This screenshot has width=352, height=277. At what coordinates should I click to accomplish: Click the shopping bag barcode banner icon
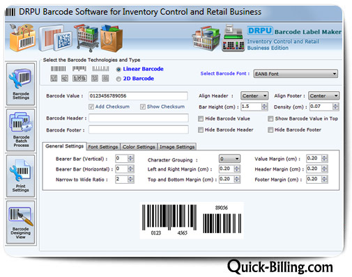22,38
